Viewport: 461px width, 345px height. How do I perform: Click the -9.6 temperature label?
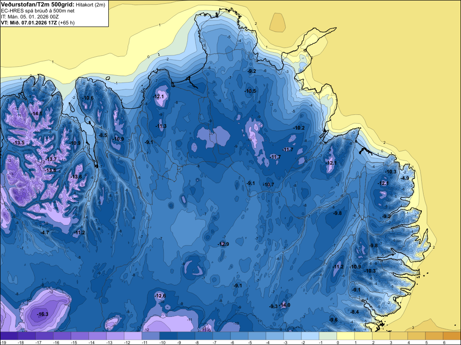click(333, 320)
